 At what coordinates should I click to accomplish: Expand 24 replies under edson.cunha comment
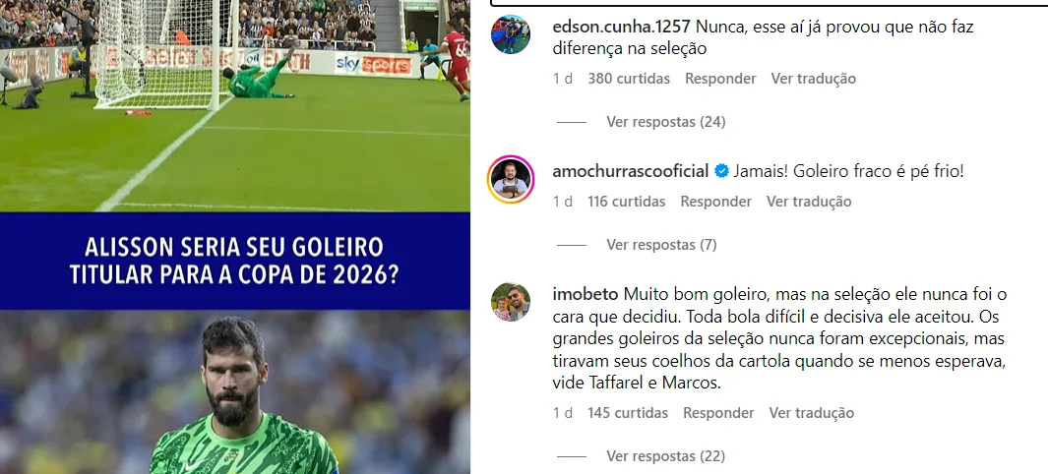[x=665, y=122]
